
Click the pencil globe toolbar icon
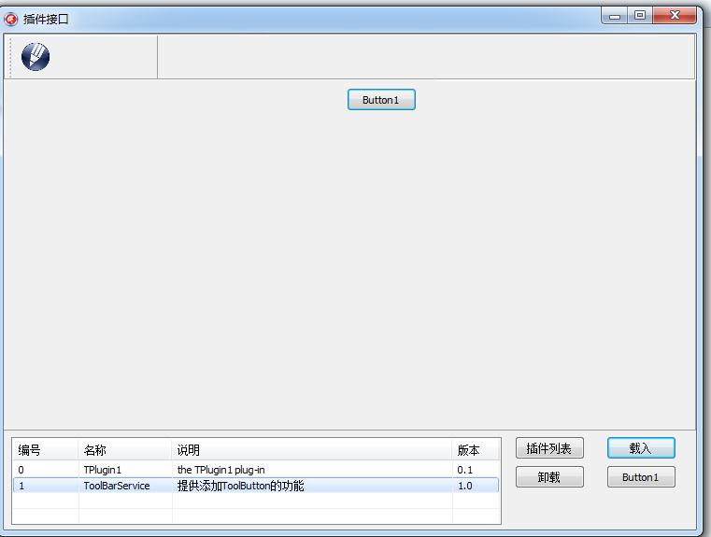point(36,57)
